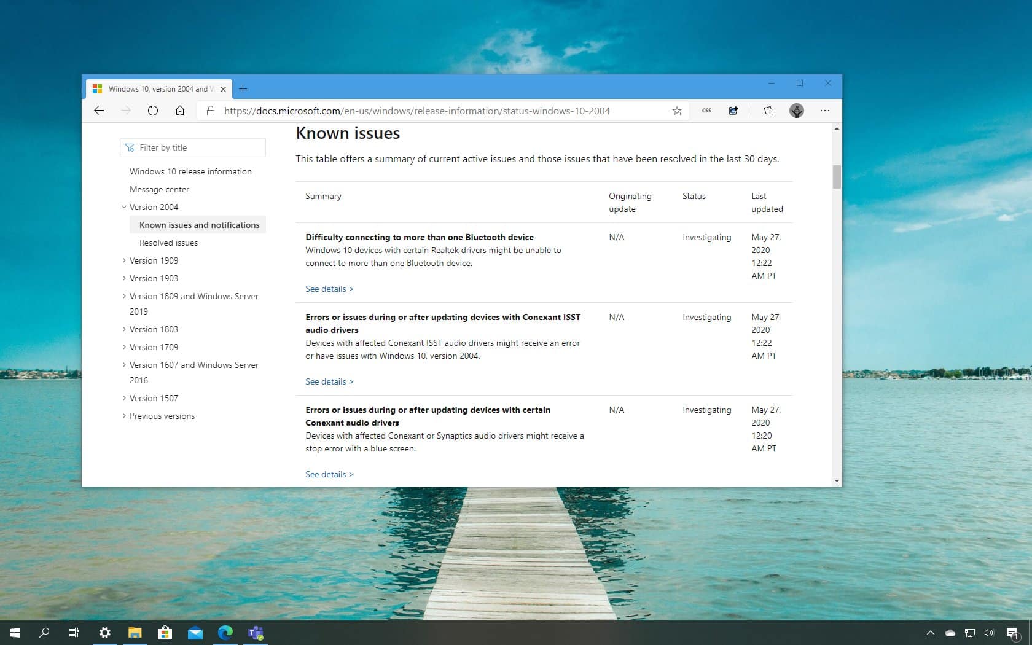Open See details for certain Conexant audio issue
The width and height of the screenshot is (1032, 645).
pos(329,474)
